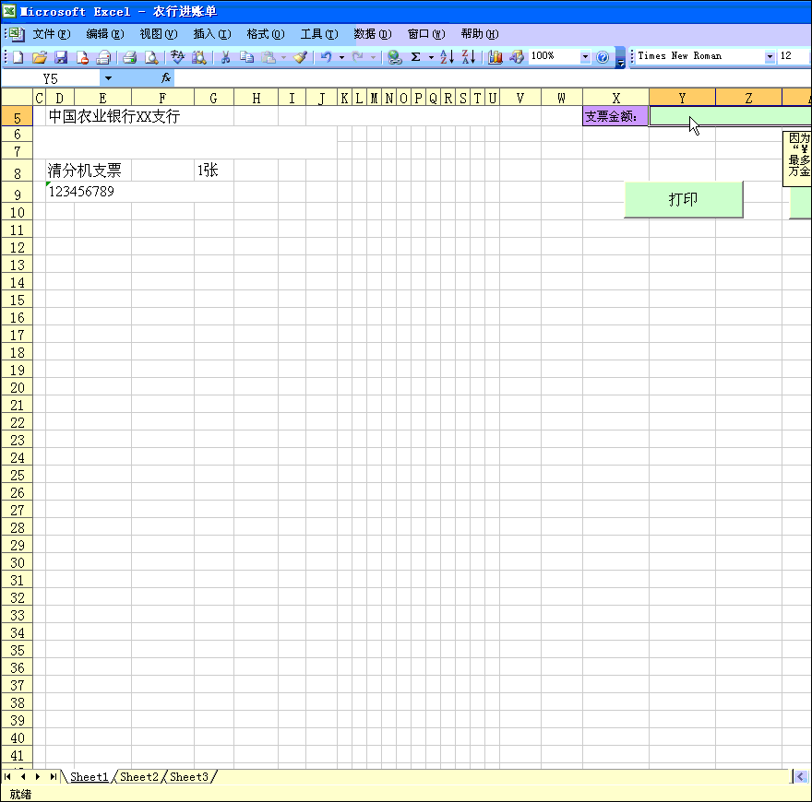Switch to the Sheet2 tab
The image size is (812, 802).
click(138, 777)
